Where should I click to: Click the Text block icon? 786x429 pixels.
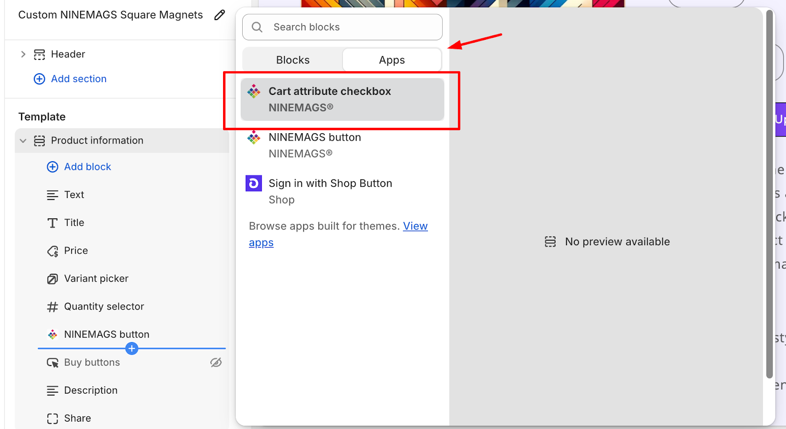(x=53, y=195)
